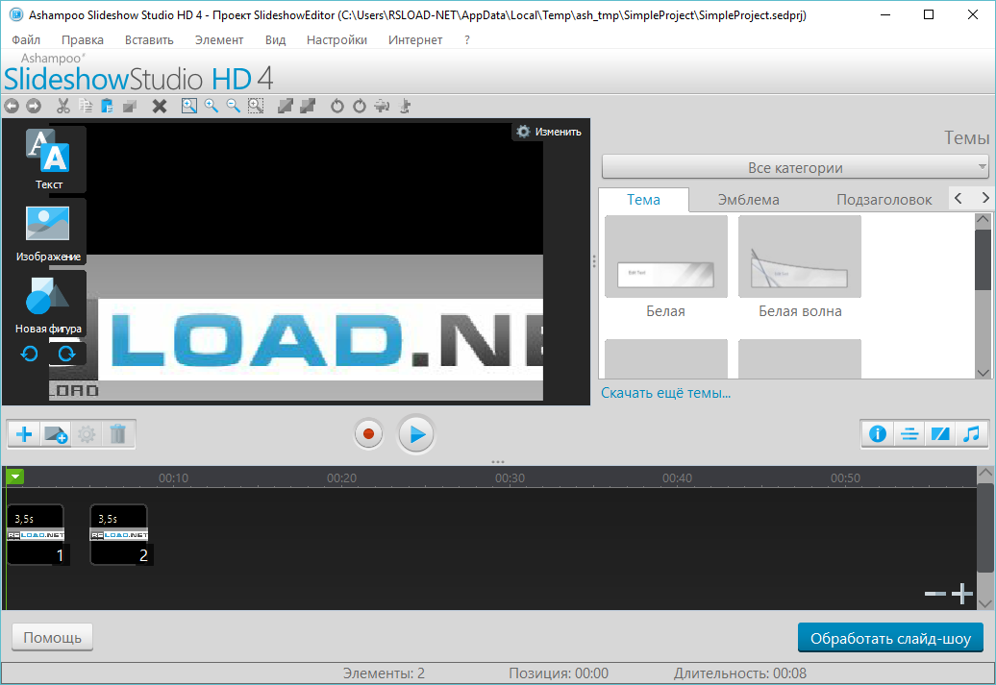Click Обработать слайд-шоу button

pyautogui.click(x=890, y=638)
